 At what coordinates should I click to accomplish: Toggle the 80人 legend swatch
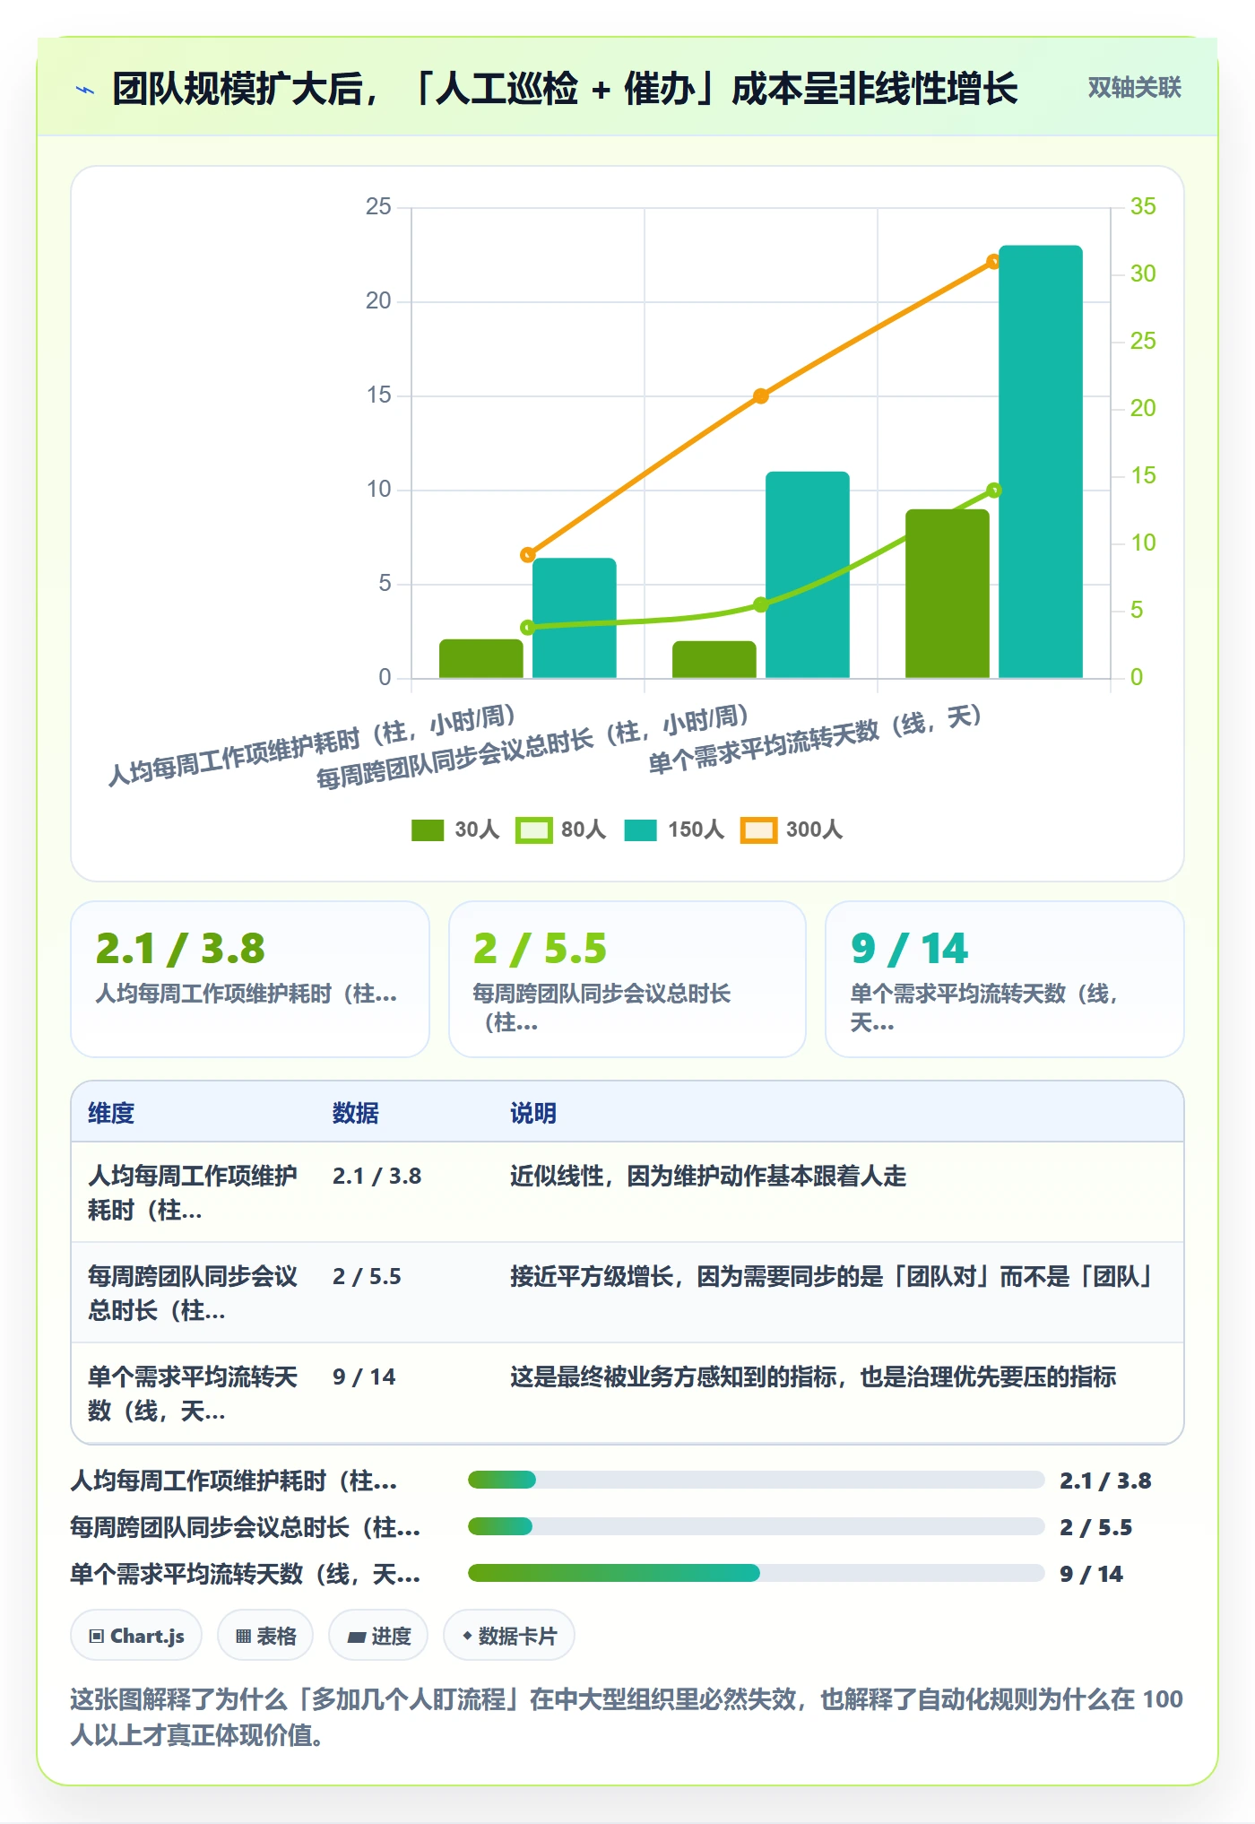click(533, 830)
